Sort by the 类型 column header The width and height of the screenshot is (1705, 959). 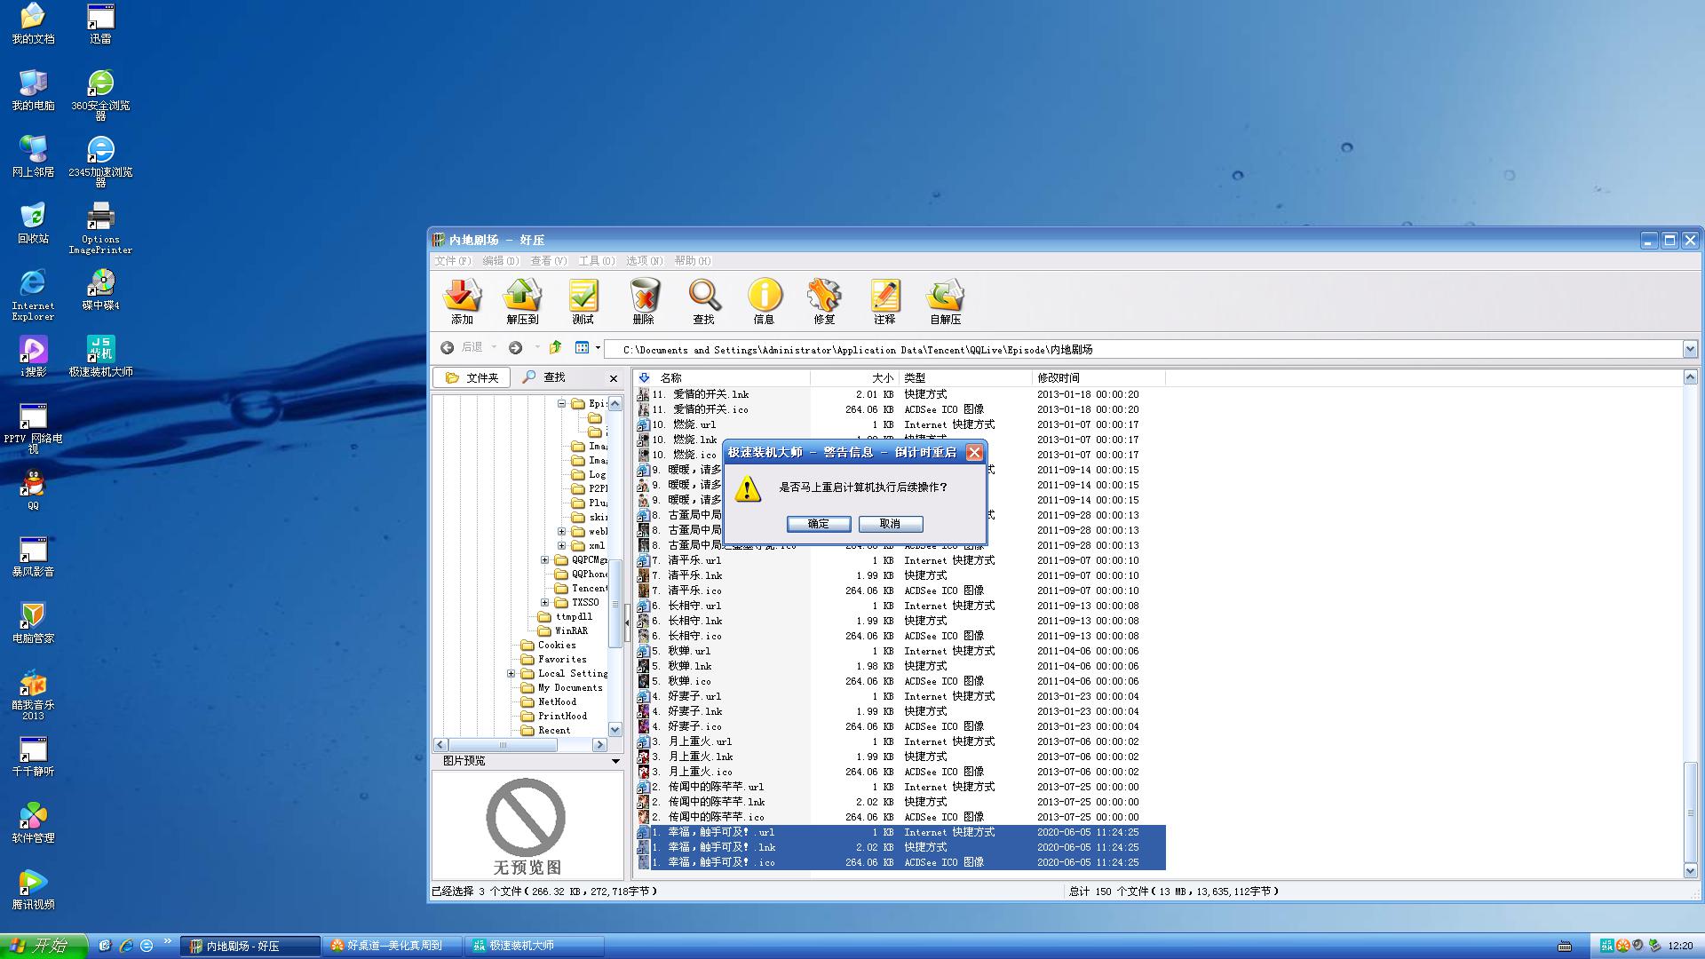[x=965, y=378]
